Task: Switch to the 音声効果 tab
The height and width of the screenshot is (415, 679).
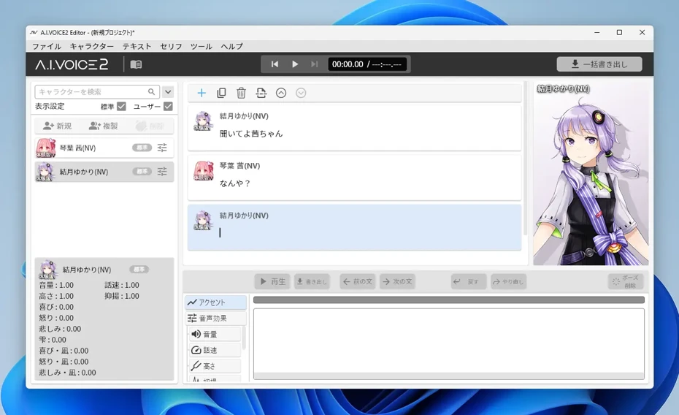Action: point(215,319)
